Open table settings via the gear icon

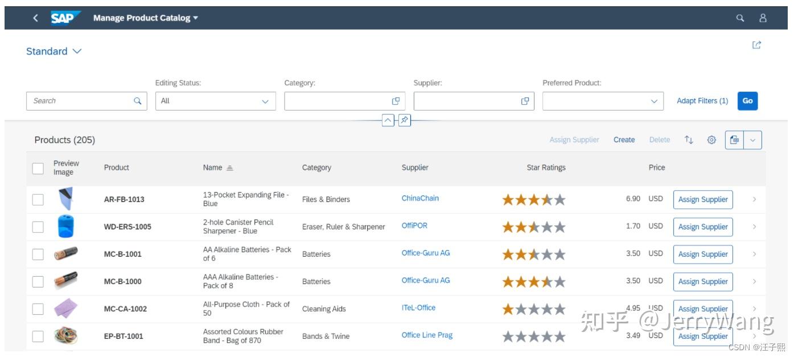[x=711, y=139]
